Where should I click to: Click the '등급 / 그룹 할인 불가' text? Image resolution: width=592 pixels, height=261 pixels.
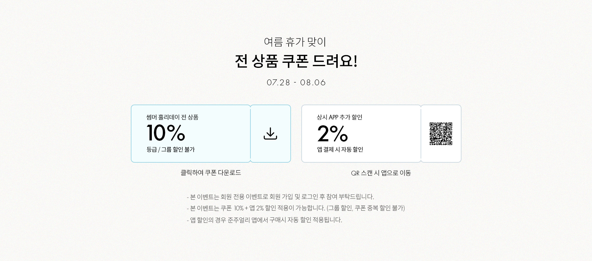pyautogui.click(x=170, y=149)
